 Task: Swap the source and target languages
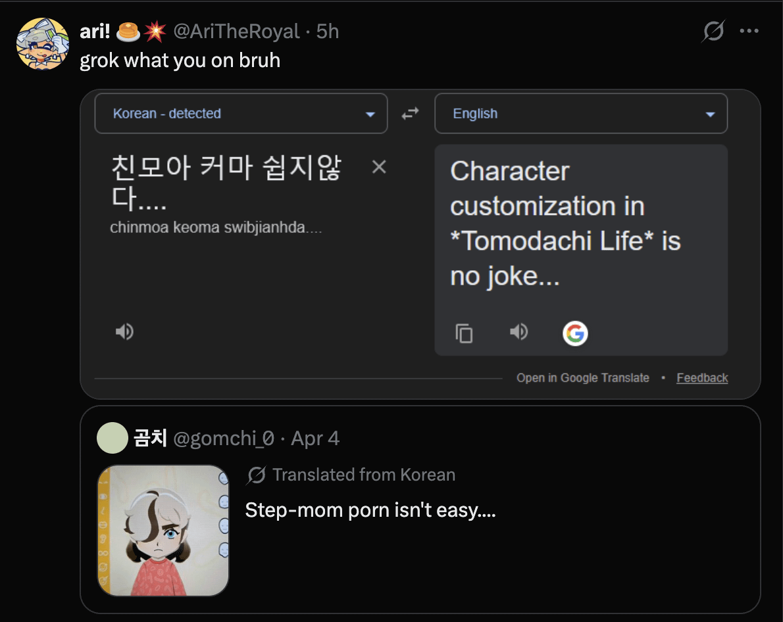[x=411, y=114]
